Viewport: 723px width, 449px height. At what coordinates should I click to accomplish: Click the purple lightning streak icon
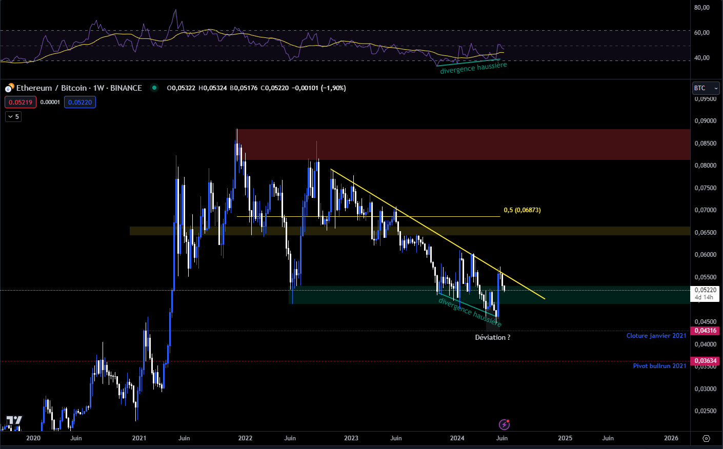(504, 424)
